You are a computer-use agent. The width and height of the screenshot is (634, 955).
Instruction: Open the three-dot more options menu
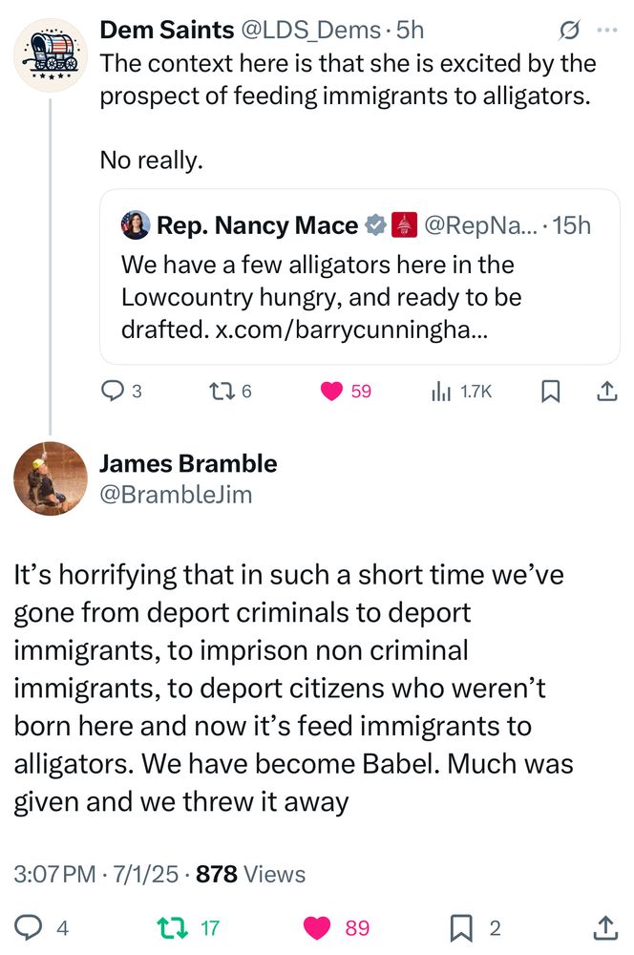tap(606, 30)
